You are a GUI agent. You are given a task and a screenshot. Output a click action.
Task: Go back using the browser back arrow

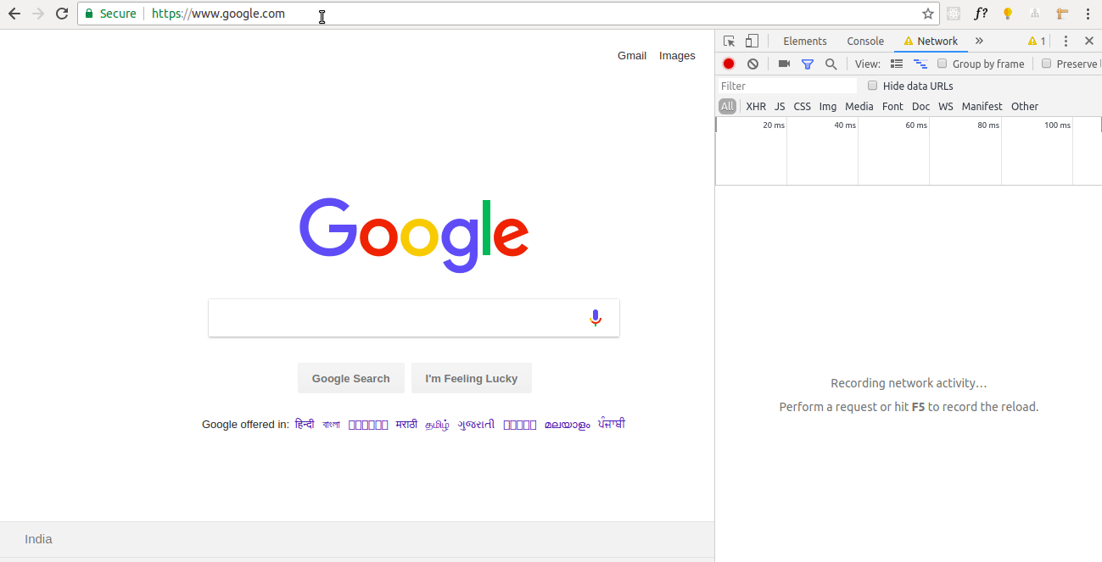pos(14,14)
